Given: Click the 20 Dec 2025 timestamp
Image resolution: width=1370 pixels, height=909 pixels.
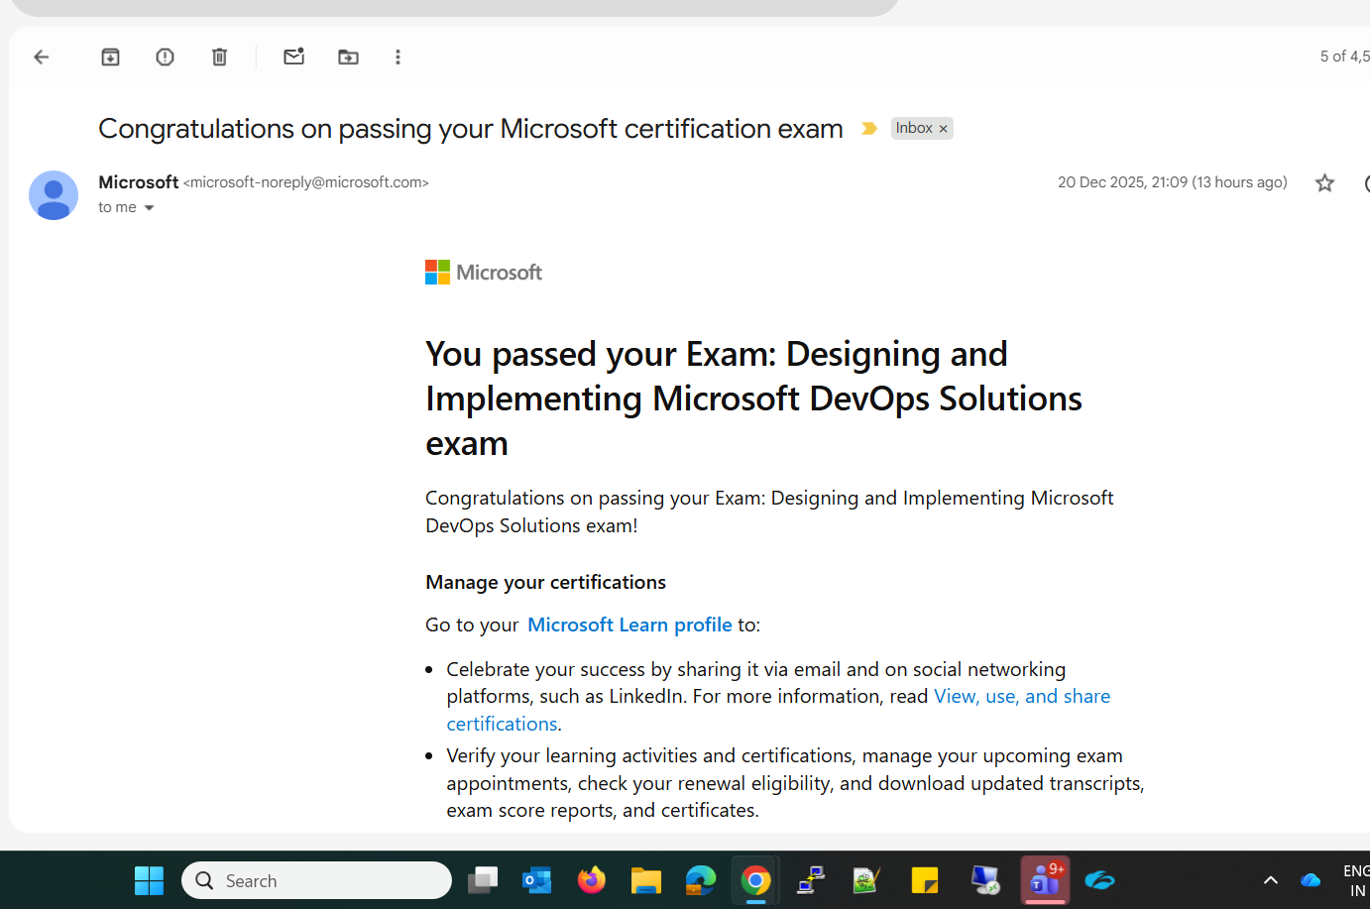Looking at the screenshot, I should (1173, 182).
